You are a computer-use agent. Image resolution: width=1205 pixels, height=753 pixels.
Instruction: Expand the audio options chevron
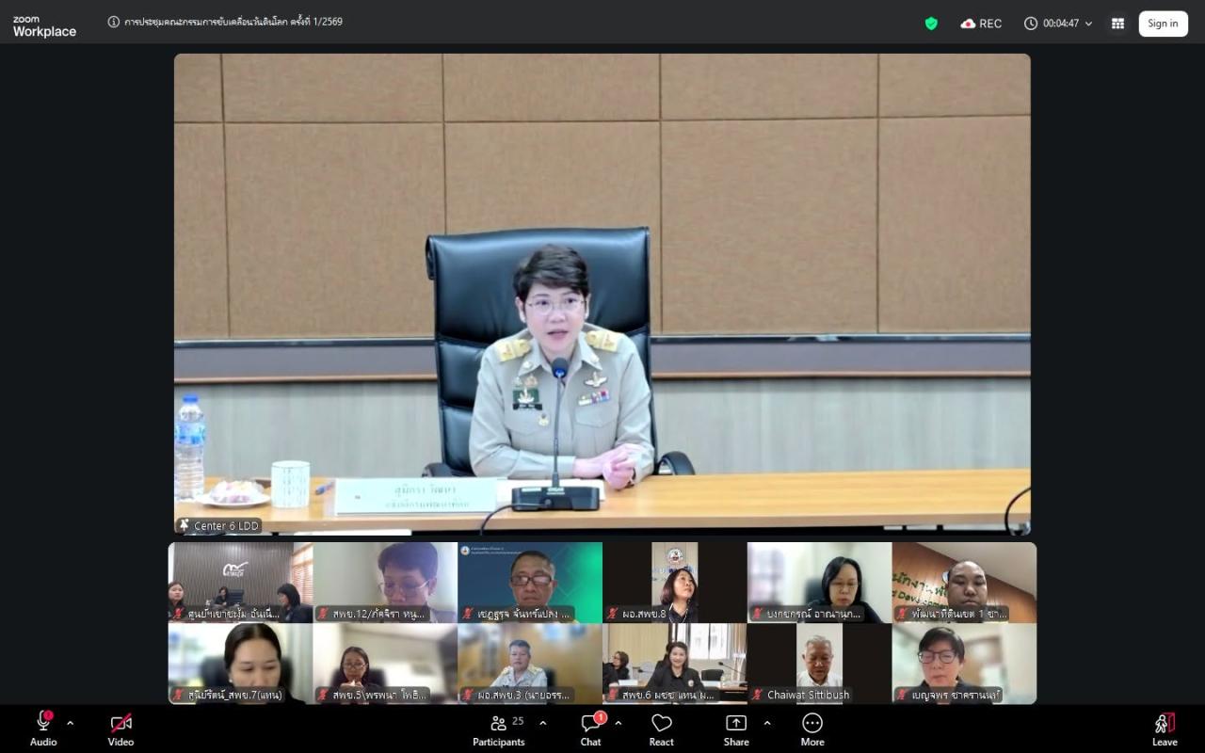70,723
